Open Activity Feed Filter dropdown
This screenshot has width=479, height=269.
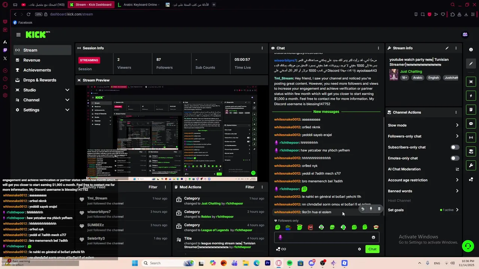[x=153, y=187]
